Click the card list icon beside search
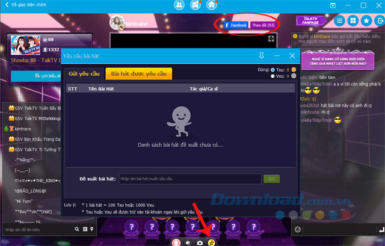Viewport: 385px width, 246px height. [x=85, y=229]
